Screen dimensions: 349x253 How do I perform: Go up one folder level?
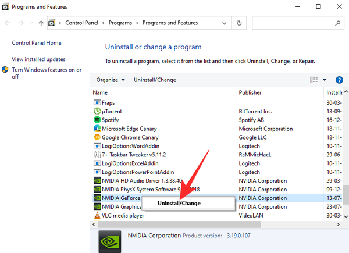(x=41, y=23)
